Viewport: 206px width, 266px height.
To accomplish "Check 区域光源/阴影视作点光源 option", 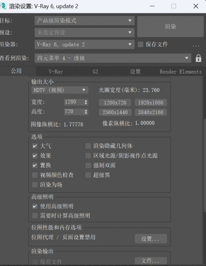I will [x=88, y=156].
